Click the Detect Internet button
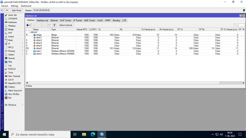This screenshot has height=138, width=246. tap(66, 25)
